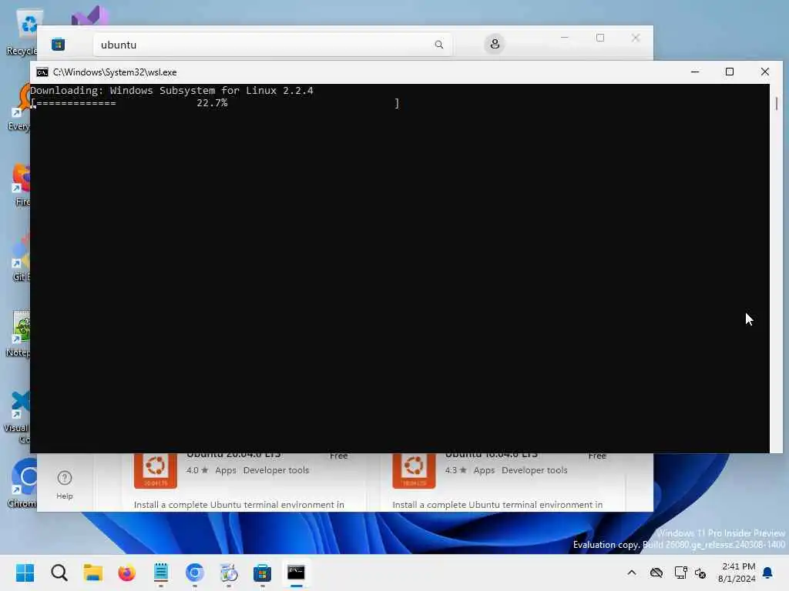Screen dimensions: 789x591
Task: Click the Microsoft Store home logo
Action: 59,44
